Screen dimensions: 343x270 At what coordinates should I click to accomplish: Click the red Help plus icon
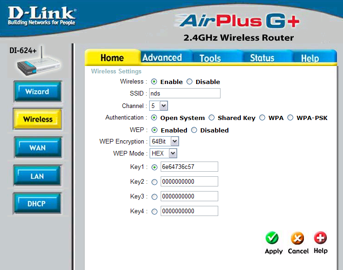click(320, 238)
